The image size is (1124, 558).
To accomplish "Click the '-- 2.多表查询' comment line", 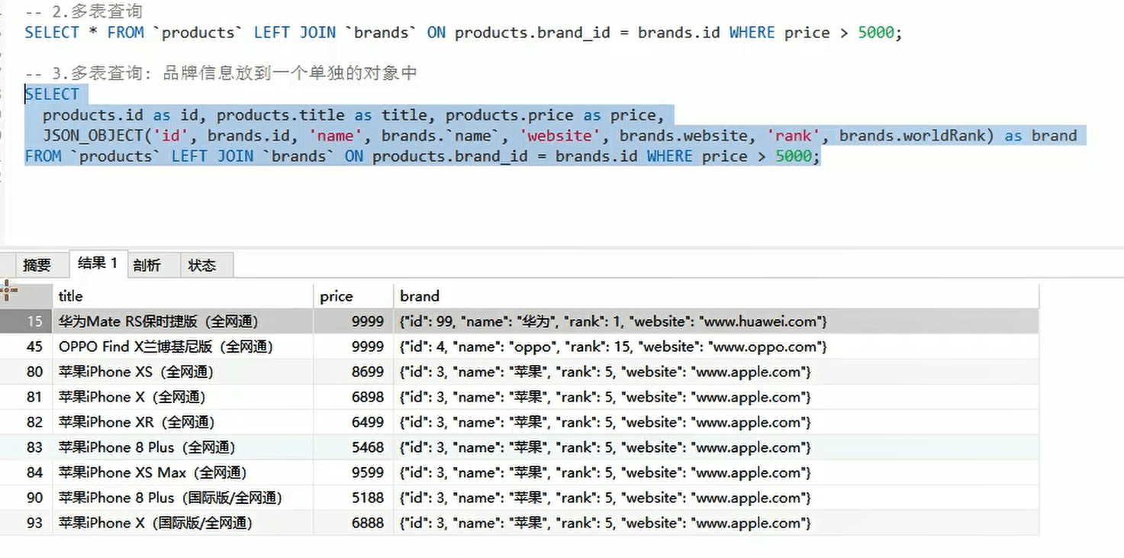I will click(x=83, y=12).
